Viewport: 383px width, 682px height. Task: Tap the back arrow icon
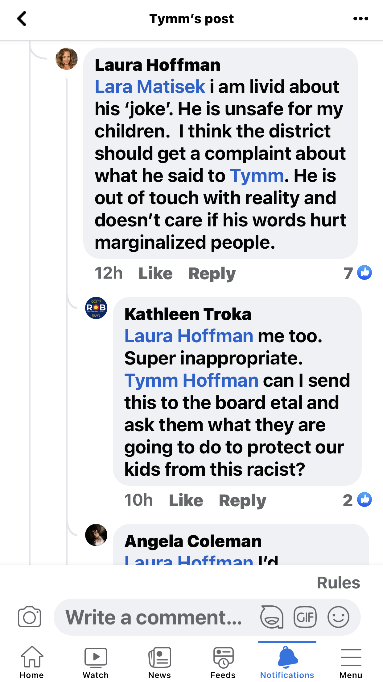(x=22, y=19)
